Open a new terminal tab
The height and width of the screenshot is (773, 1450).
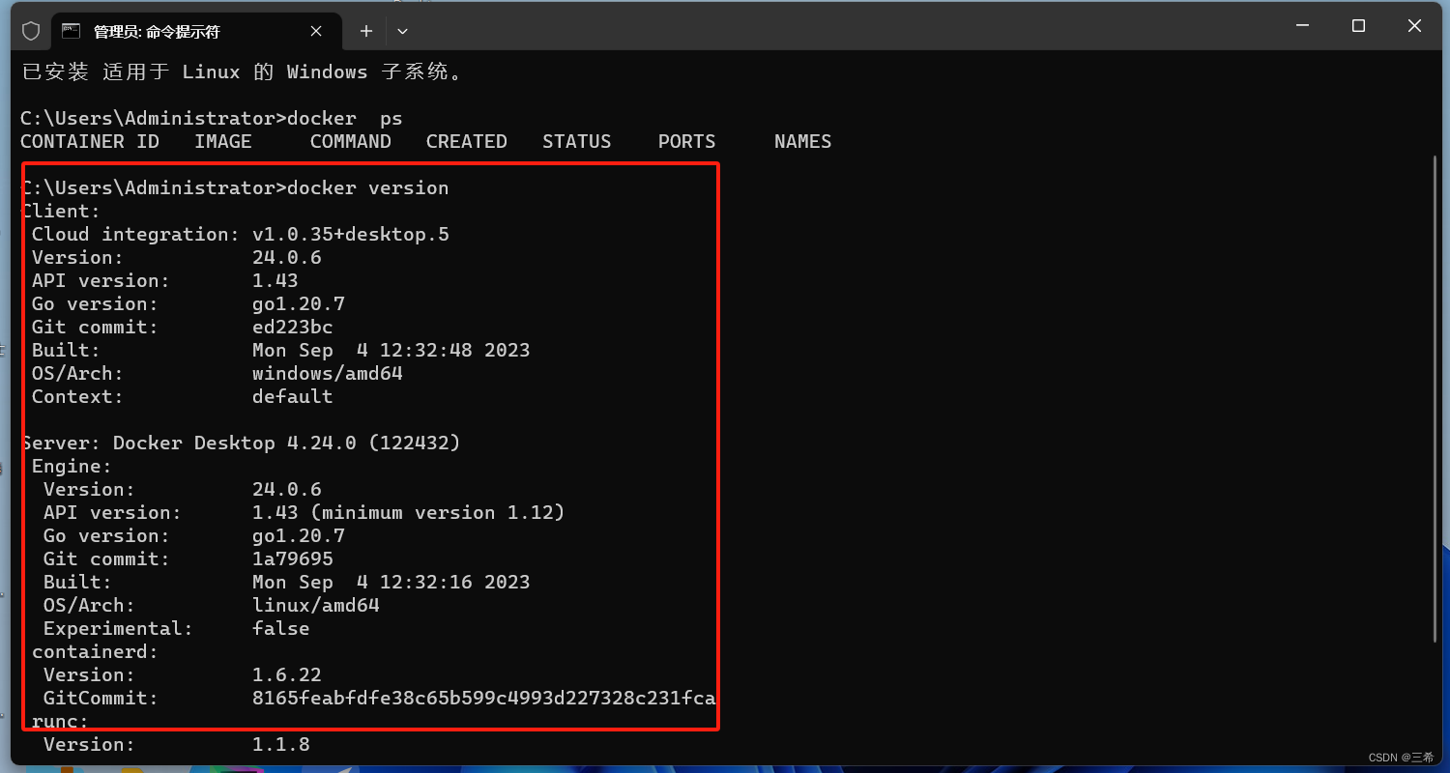click(x=366, y=31)
